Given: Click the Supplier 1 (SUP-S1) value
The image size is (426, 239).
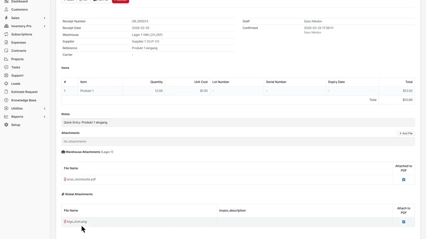Looking at the screenshot, I should (x=145, y=41).
